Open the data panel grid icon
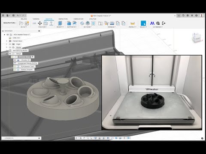The width and height of the screenshot is (206, 154). (3, 15)
